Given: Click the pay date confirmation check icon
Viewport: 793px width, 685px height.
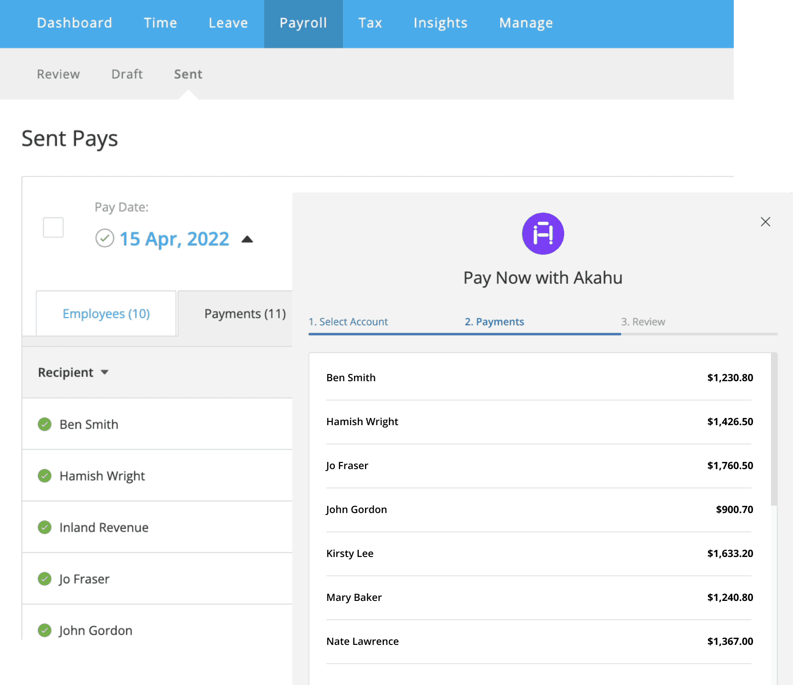Looking at the screenshot, I should pos(105,238).
